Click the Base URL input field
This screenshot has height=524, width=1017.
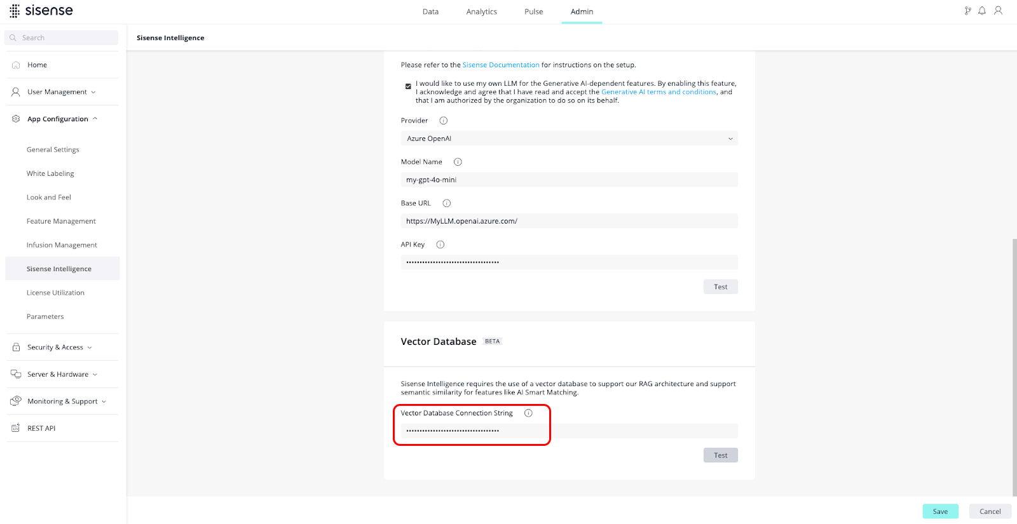pos(569,221)
